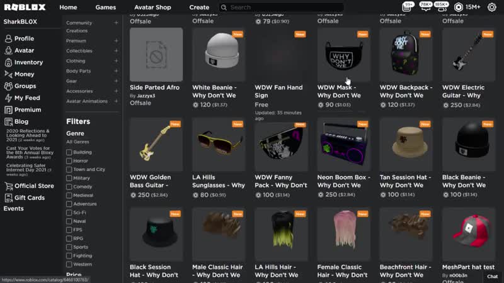This screenshot has height=283, width=504.
Task: Open the Neon Boom Box thumbnail
Action: point(343,145)
